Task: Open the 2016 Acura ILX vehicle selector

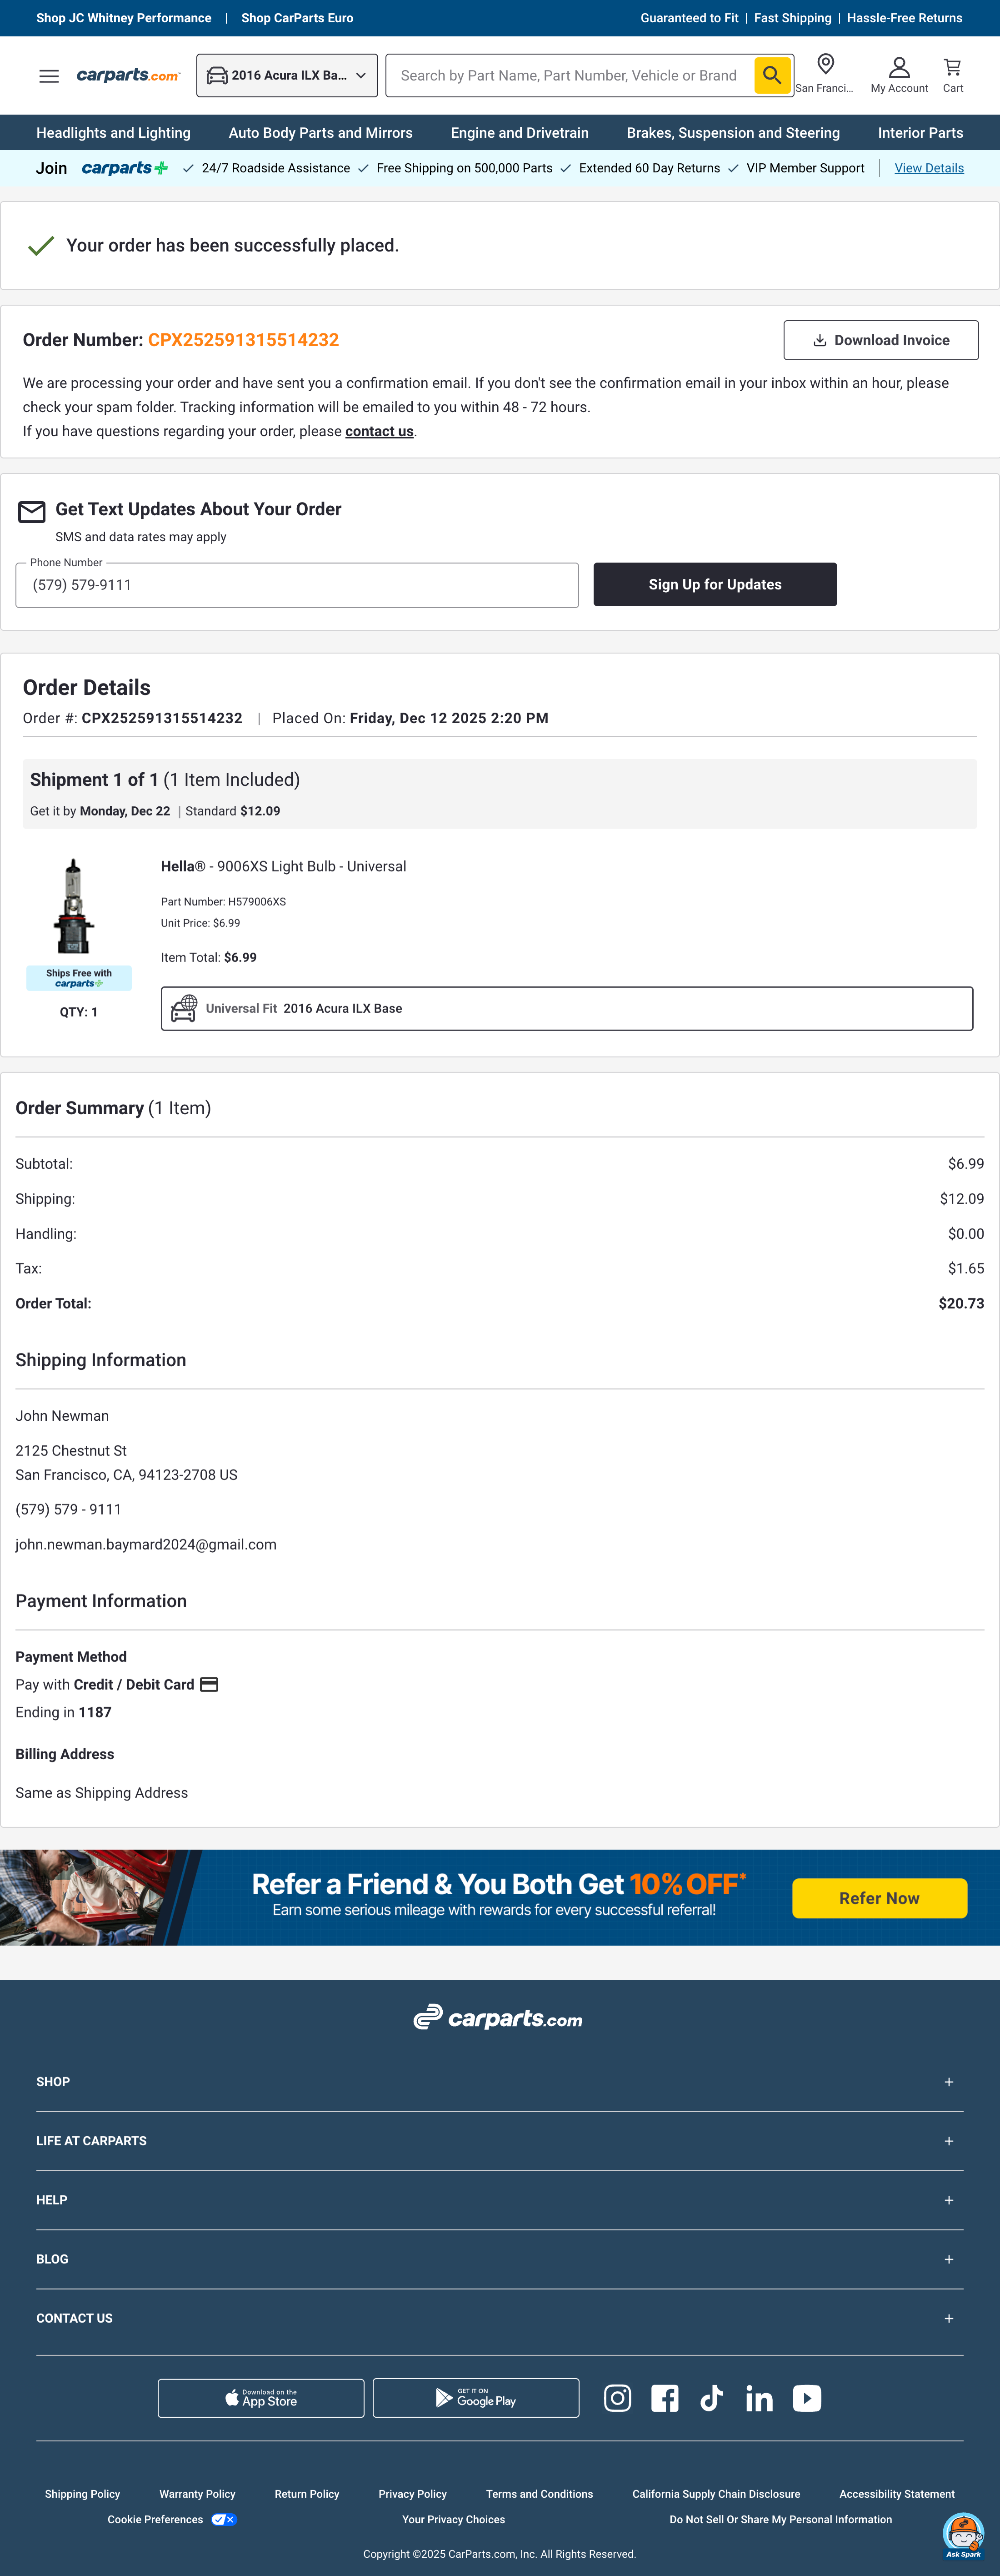Action: pos(287,74)
